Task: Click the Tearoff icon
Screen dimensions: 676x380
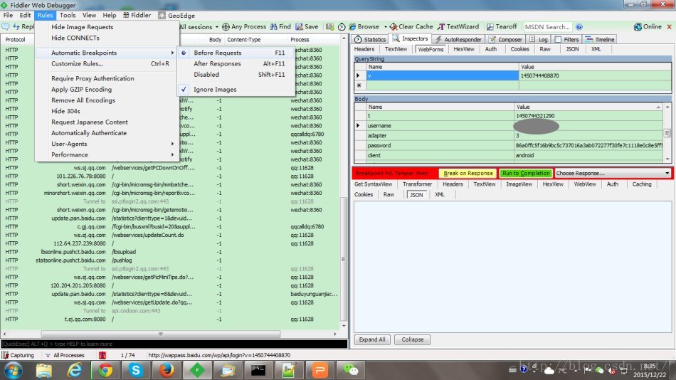Action: click(490, 27)
